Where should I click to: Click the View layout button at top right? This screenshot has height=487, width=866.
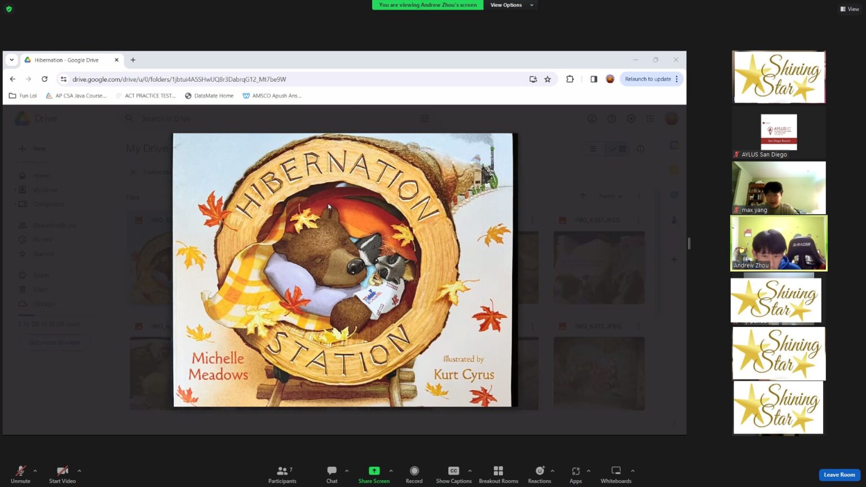(850, 9)
